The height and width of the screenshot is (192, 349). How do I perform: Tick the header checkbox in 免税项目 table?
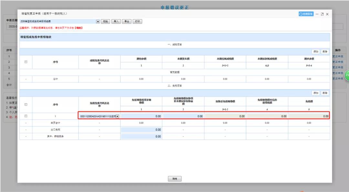[26, 104]
